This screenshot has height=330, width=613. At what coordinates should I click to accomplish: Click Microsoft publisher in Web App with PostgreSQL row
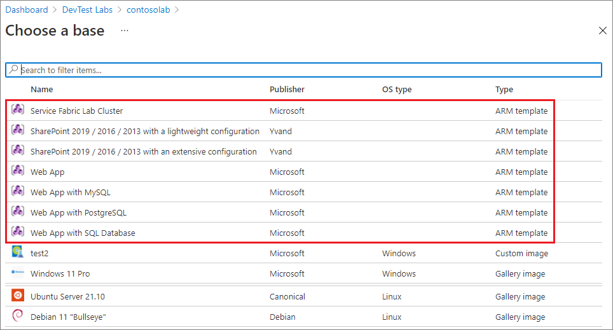[x=287, y=213]
